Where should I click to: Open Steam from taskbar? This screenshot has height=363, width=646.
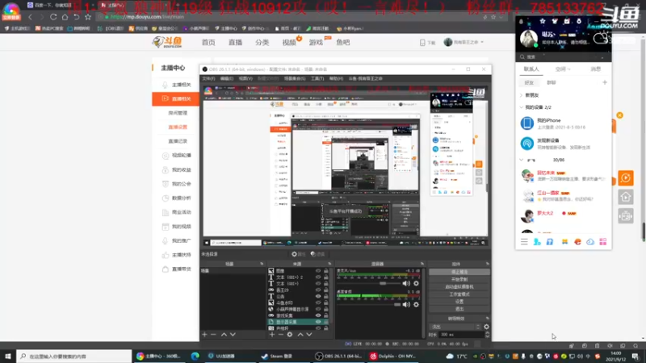click(275, 356)
